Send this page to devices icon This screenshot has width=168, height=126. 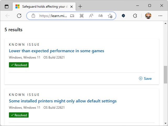(x=72, y=16)
